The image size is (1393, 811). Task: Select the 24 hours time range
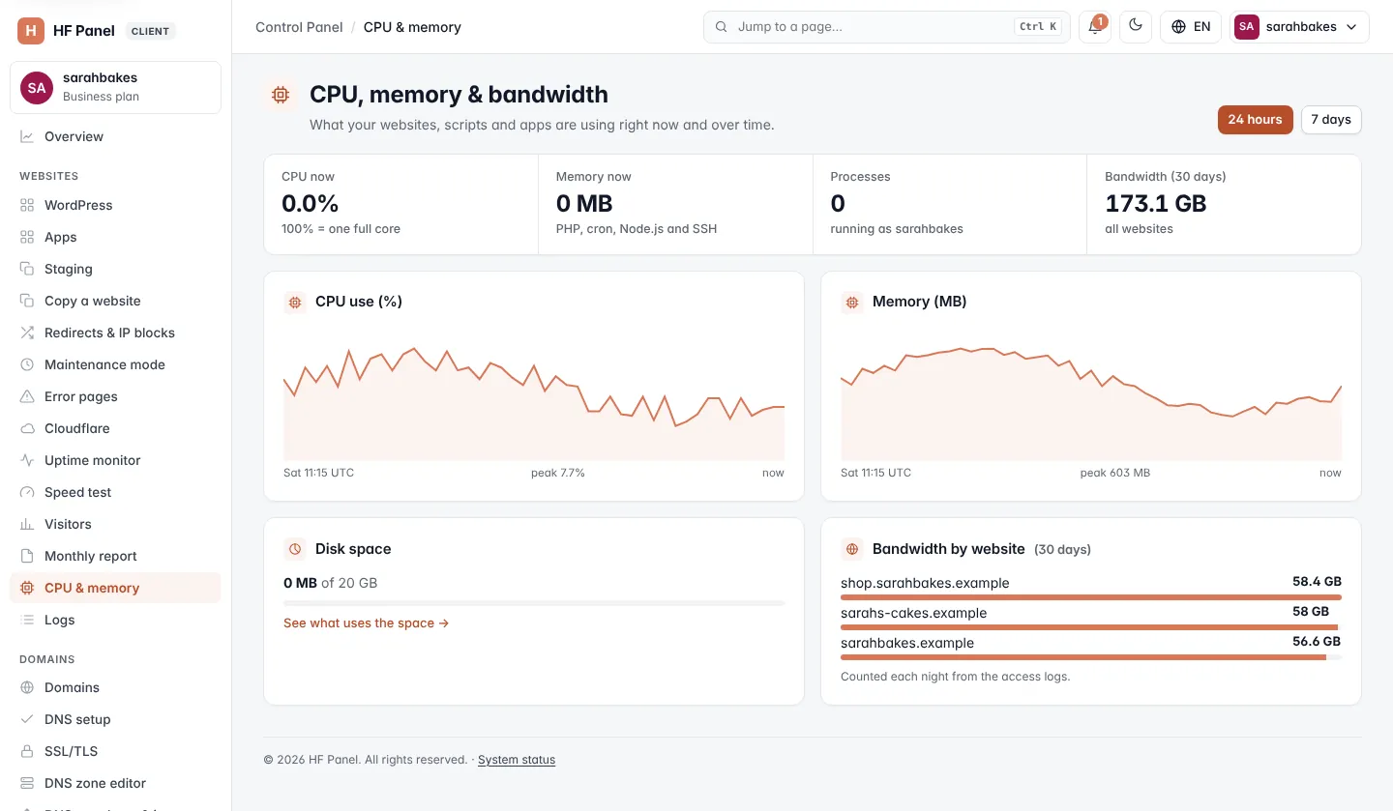pyautogui.click(x=1255, y=120)
